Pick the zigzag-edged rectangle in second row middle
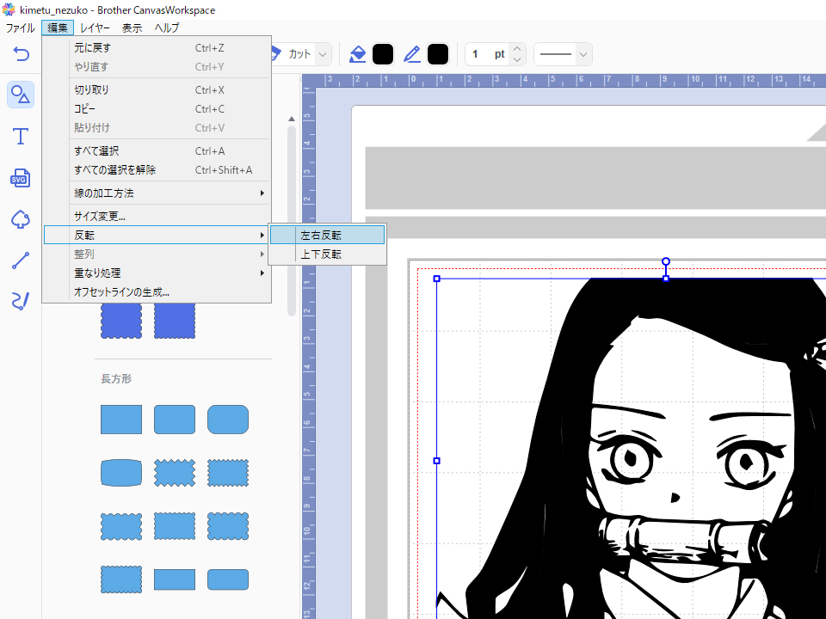This screenshot has width=826, height=619. 175,473
